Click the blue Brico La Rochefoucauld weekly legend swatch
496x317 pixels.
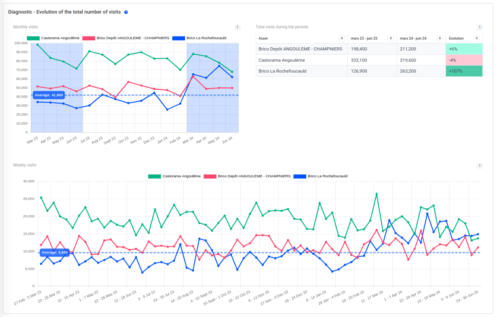pyautogui.click(x=300, y=176)
